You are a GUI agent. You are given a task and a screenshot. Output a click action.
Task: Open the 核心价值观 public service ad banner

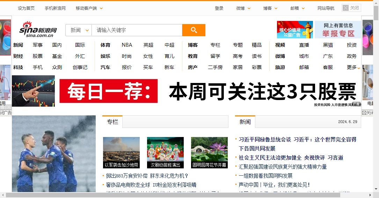295,30
